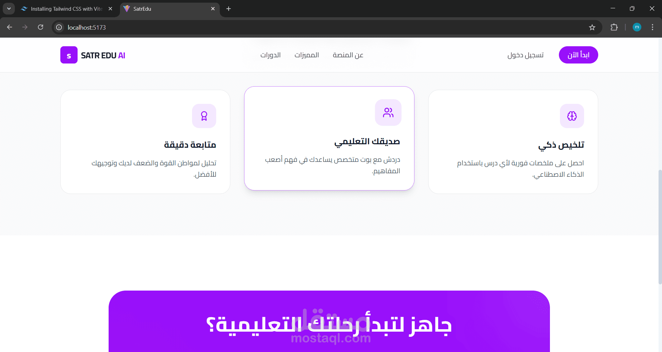Click the احصل على ملخصات description text
The width and height of the screenshot is (662, 352).
[x=521, y=168]
